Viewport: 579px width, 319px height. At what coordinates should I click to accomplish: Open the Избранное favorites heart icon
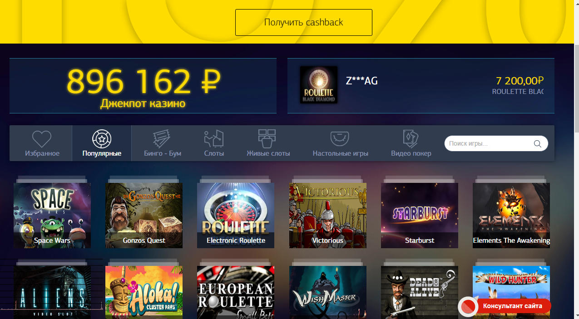click(41, 138)
